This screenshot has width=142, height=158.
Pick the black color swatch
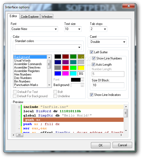point(58,57)
